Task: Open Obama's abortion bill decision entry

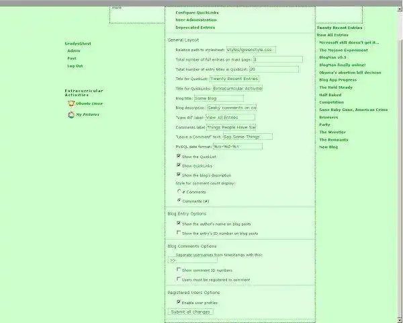Action: coord(350,73)
